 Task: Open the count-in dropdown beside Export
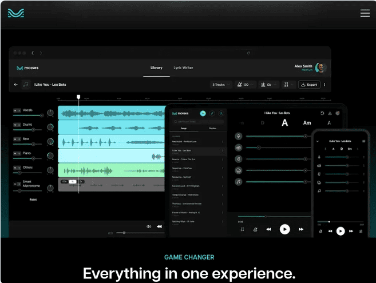[x=288, y=85]
